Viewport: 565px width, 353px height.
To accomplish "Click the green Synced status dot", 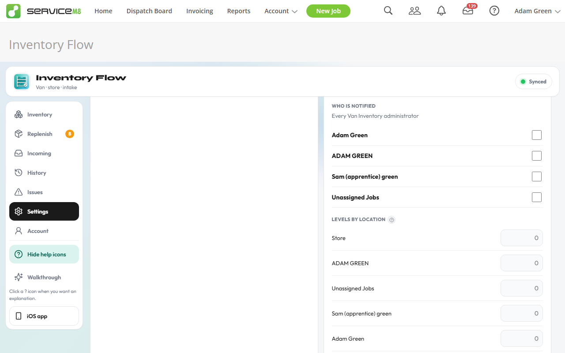I will tap(523, 82).
